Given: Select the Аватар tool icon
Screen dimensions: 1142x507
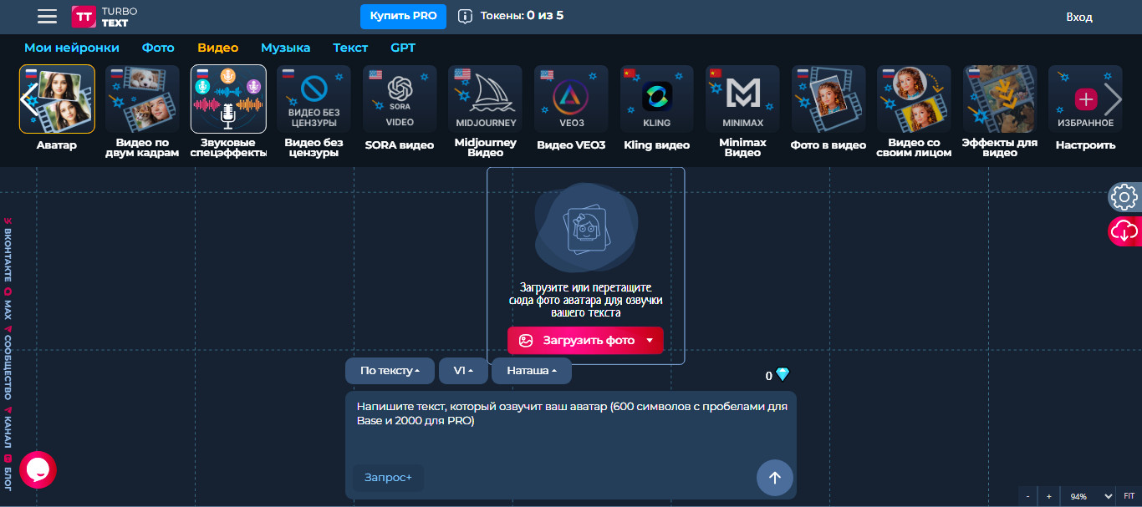Looking at the screenshot, I should click(57, 99).
